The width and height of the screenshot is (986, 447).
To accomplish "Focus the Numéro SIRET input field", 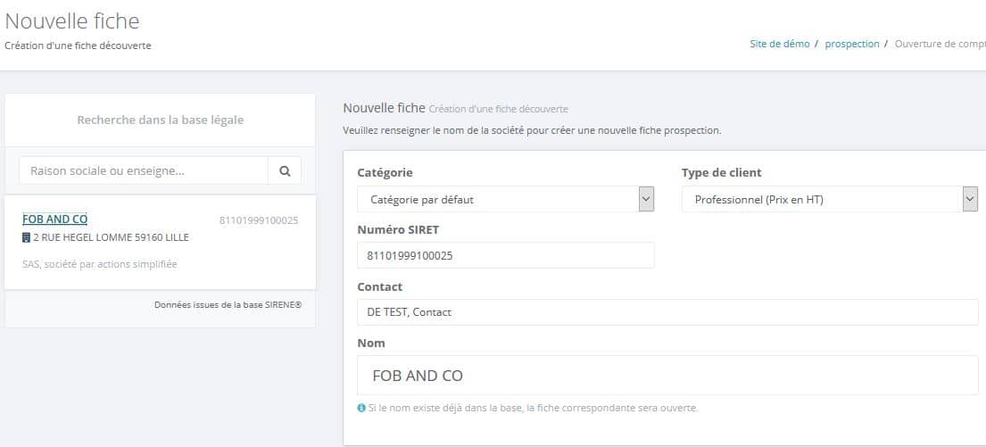I will point(506,255).
